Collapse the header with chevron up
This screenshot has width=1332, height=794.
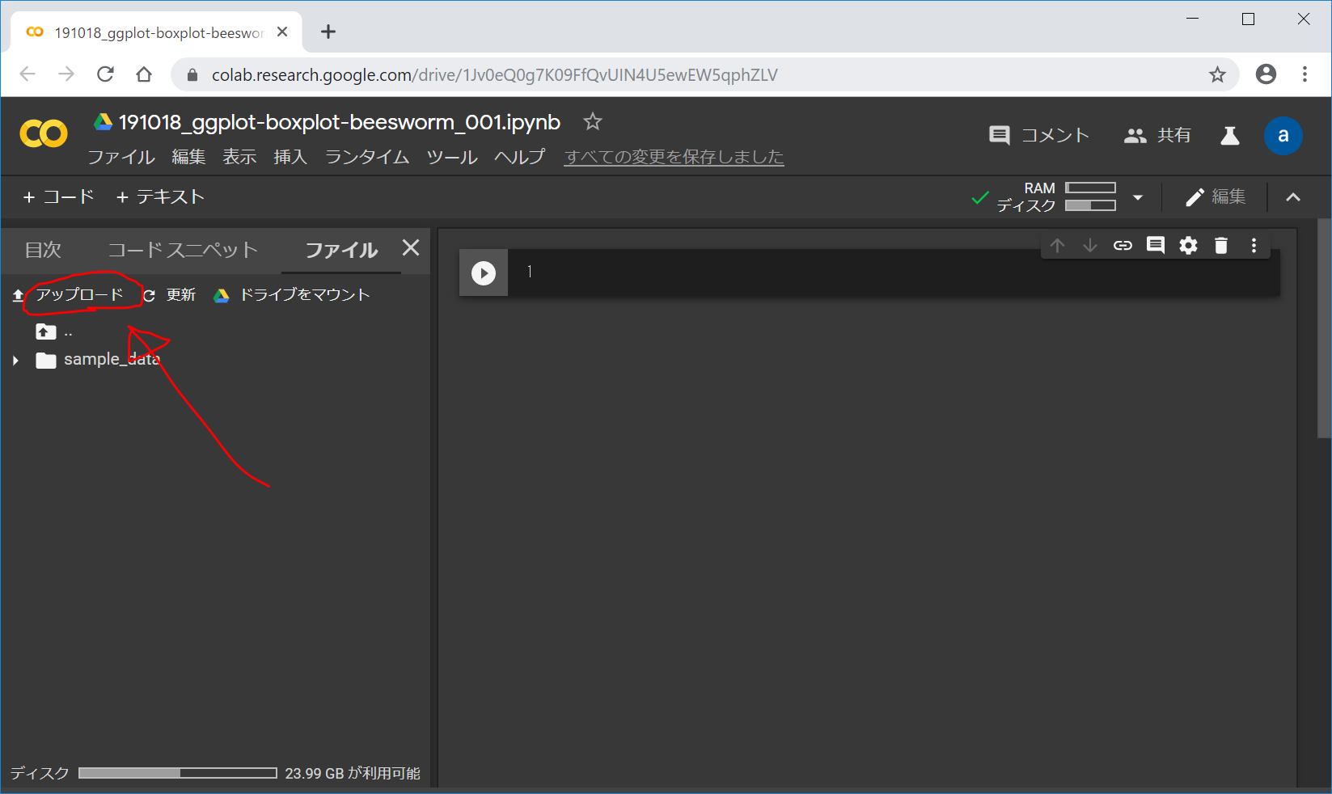pos(1293,197)
